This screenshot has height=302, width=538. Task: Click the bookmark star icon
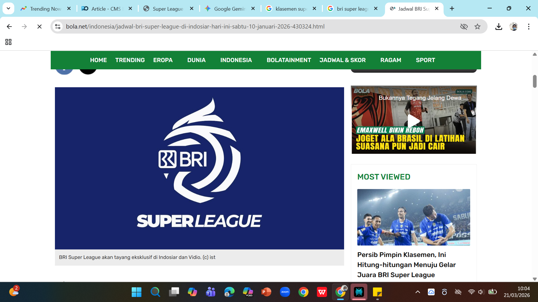pyautogui.click(x=477, y=27)
